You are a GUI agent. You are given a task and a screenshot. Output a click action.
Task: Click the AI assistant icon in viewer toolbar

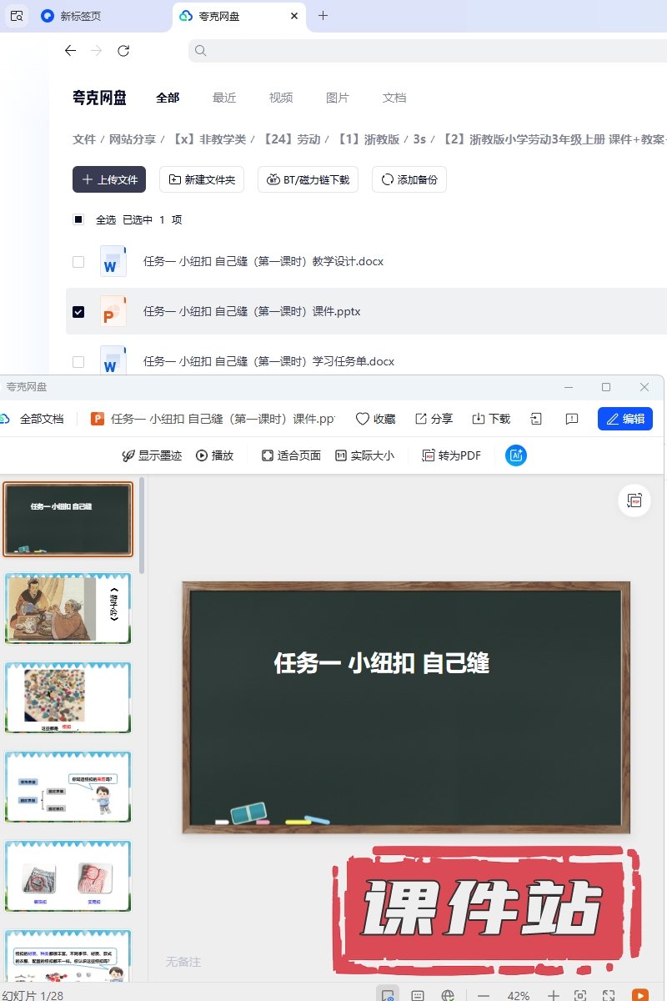(x=516, y=455)
